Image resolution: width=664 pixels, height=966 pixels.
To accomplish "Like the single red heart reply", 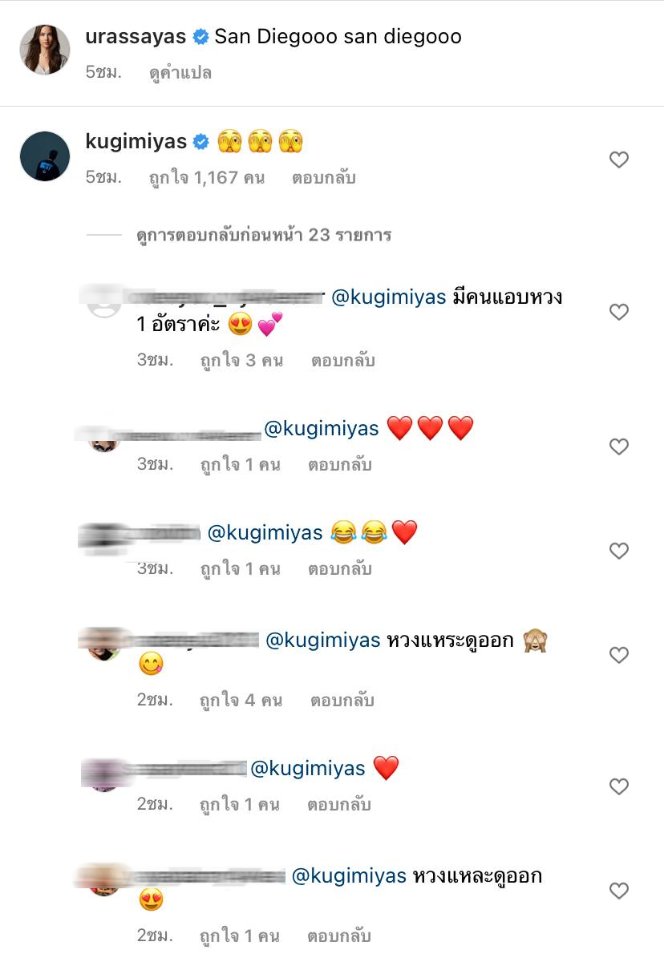I will click(619, 786).
